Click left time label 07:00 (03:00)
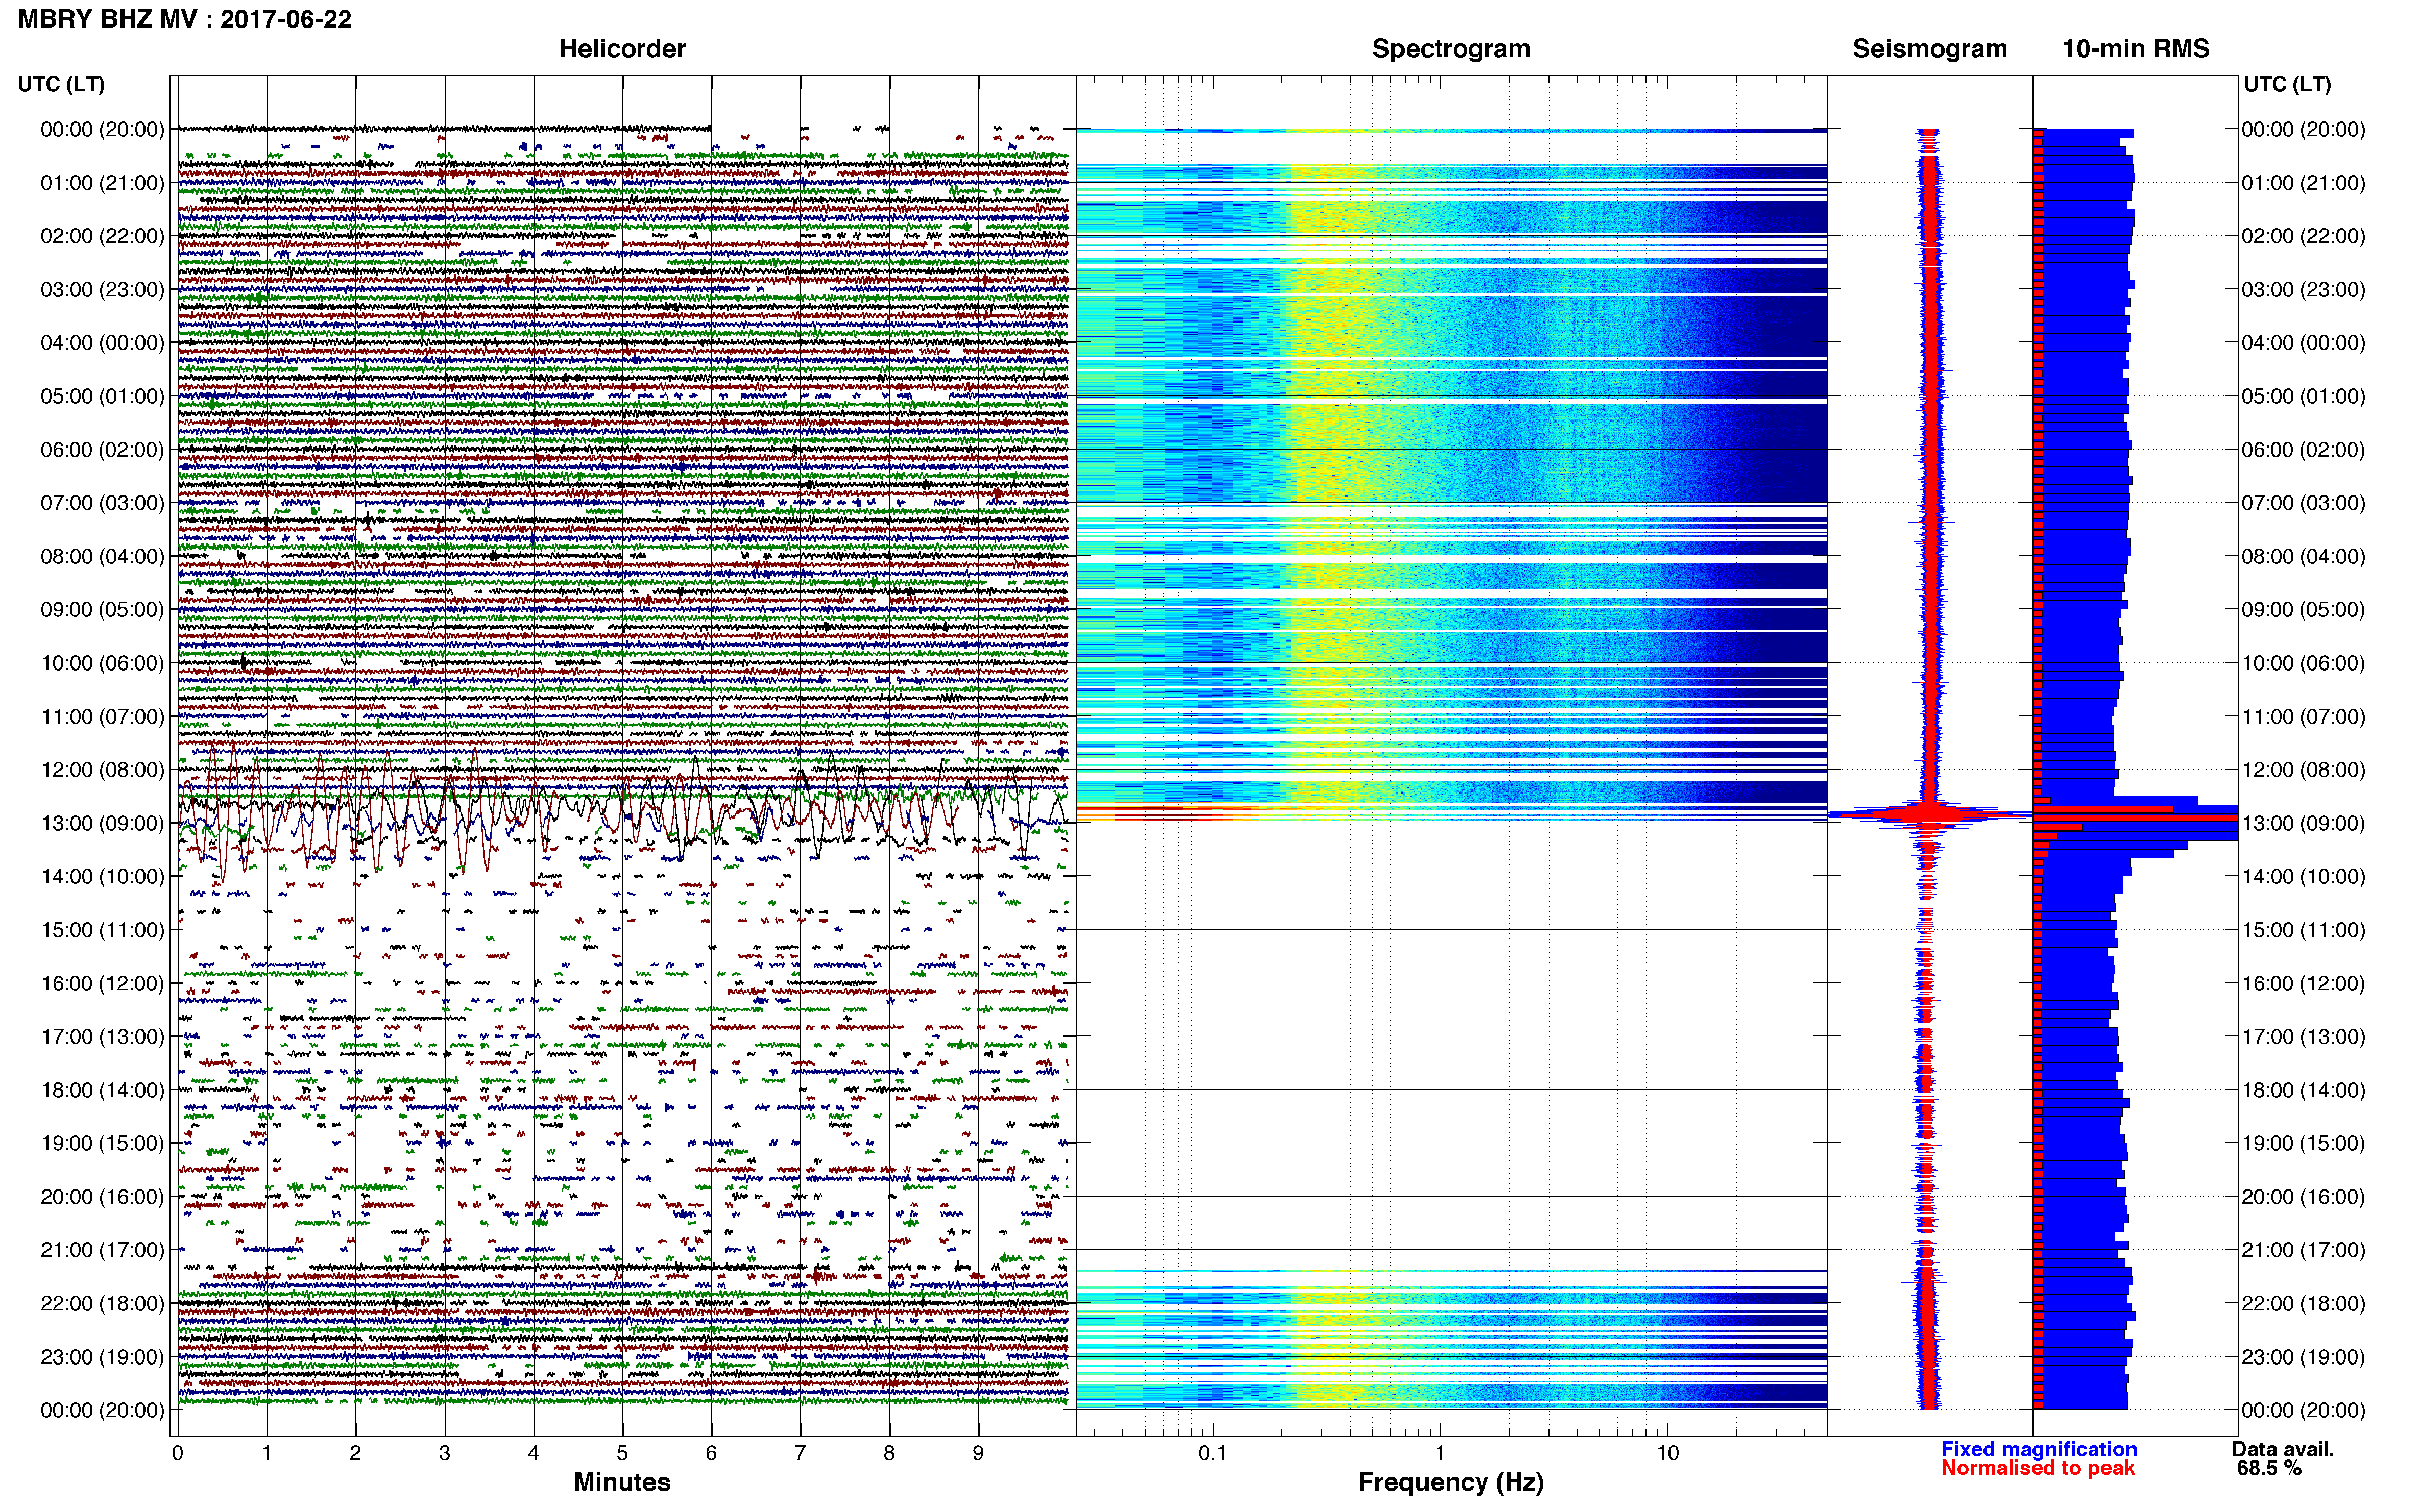Viewport: 2420px width, 1512px height. [x=102, y=503]
